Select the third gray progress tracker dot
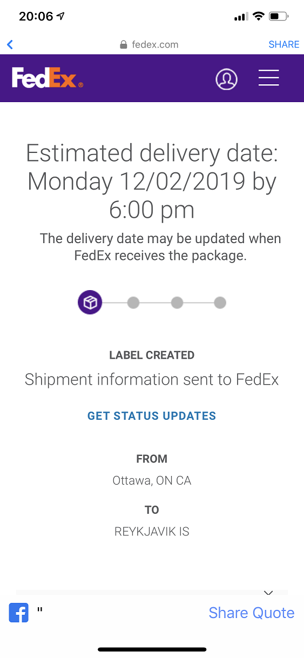Viewport: 304px width, 658px height. [177, 303]
